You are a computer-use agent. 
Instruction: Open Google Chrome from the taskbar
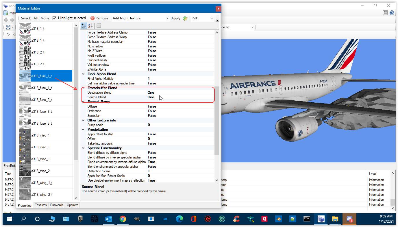coord(123,219)
